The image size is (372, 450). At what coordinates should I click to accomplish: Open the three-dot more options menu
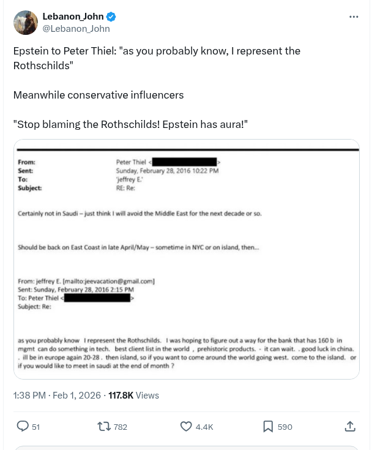(x=354, y=17)
